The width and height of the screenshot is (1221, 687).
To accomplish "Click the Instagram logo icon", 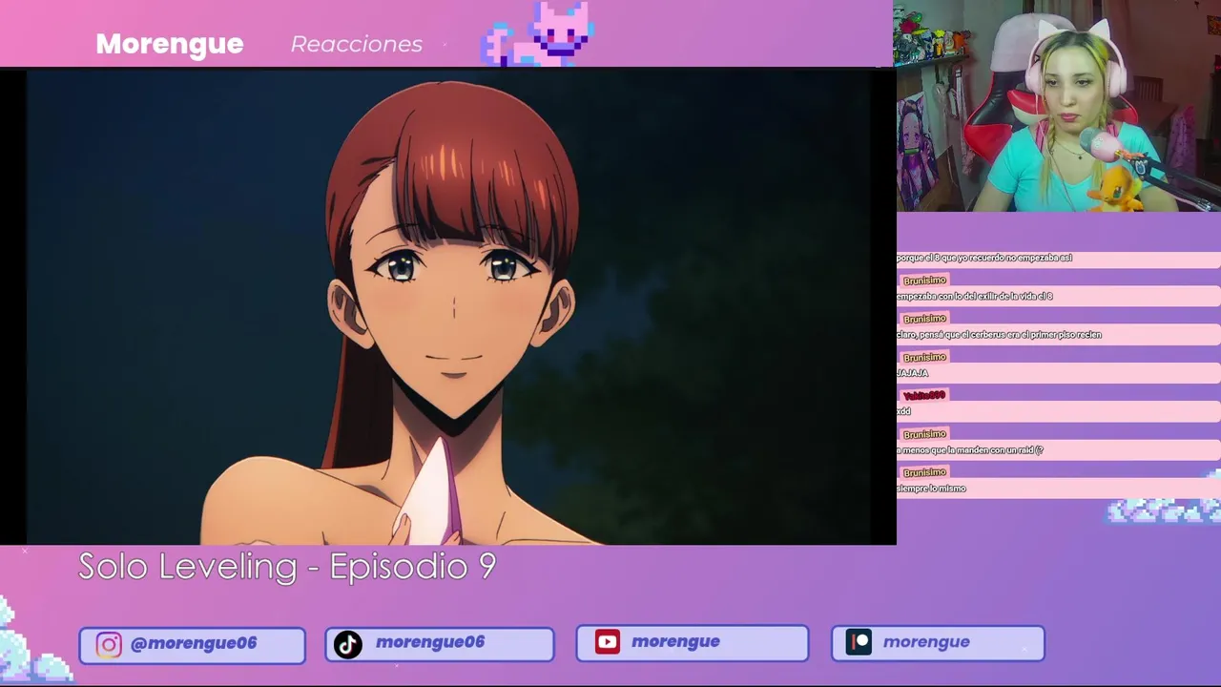I will point(109,645).
